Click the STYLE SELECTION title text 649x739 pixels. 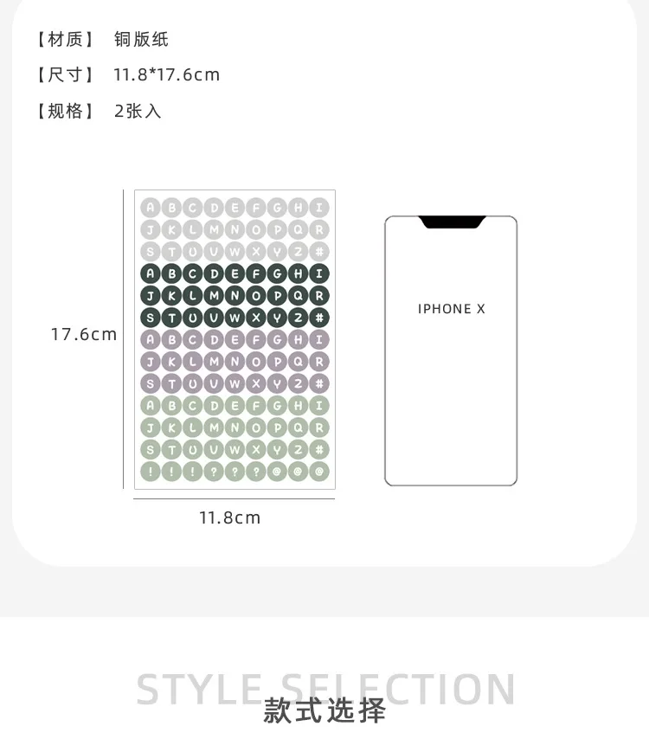[325, 690]
